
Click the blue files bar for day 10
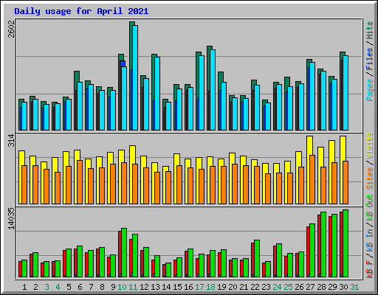pyautogui.click(x=123, y=63)
